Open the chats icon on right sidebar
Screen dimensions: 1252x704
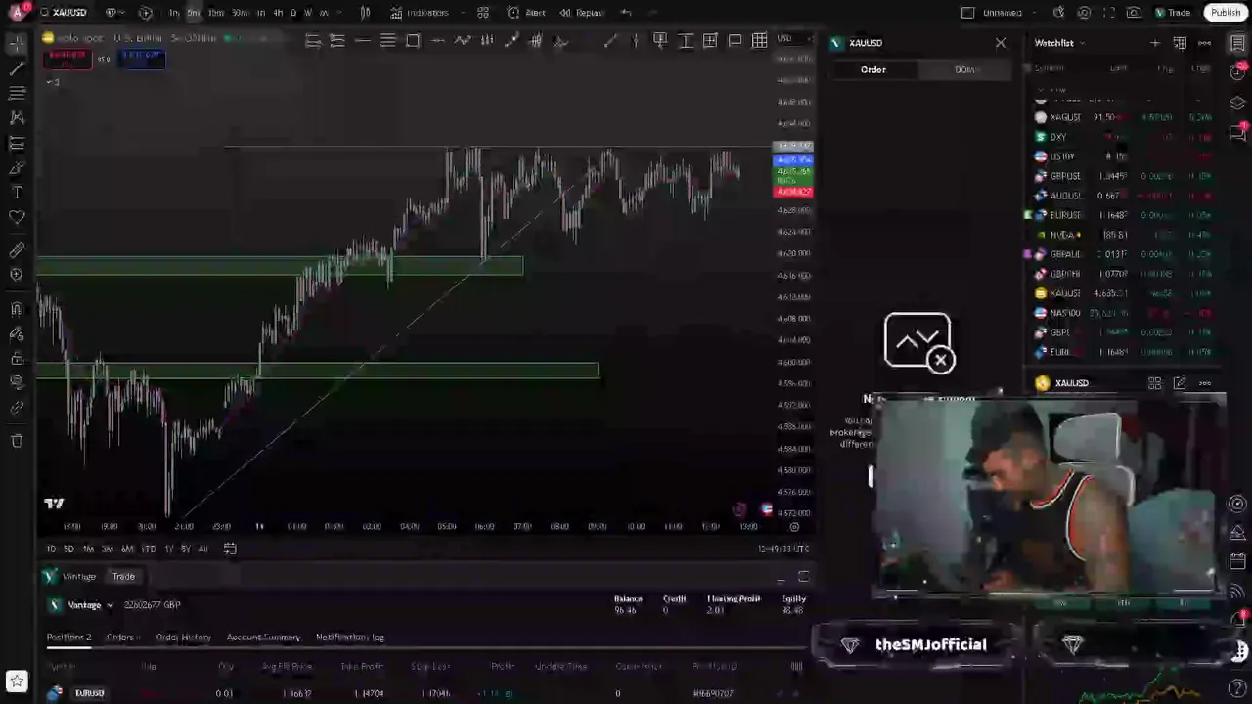pyautogui.click(x=1238, y=133)
